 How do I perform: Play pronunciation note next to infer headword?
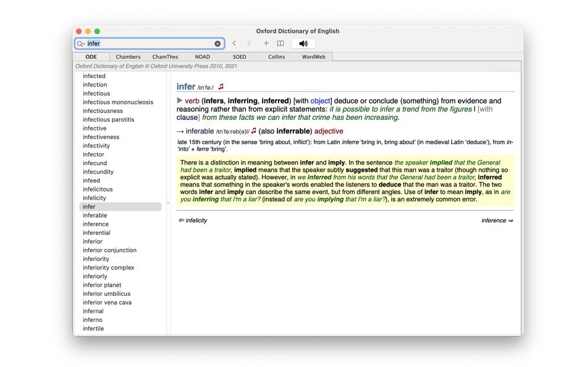point(221,86)
